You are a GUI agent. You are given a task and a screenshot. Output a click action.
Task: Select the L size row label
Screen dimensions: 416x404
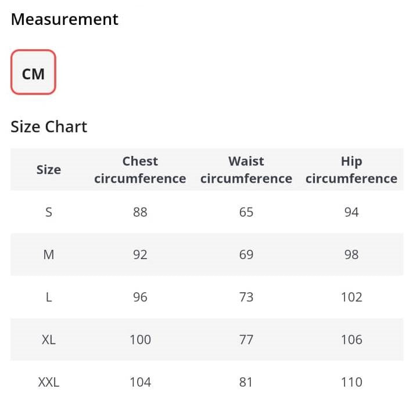(49, 297)
